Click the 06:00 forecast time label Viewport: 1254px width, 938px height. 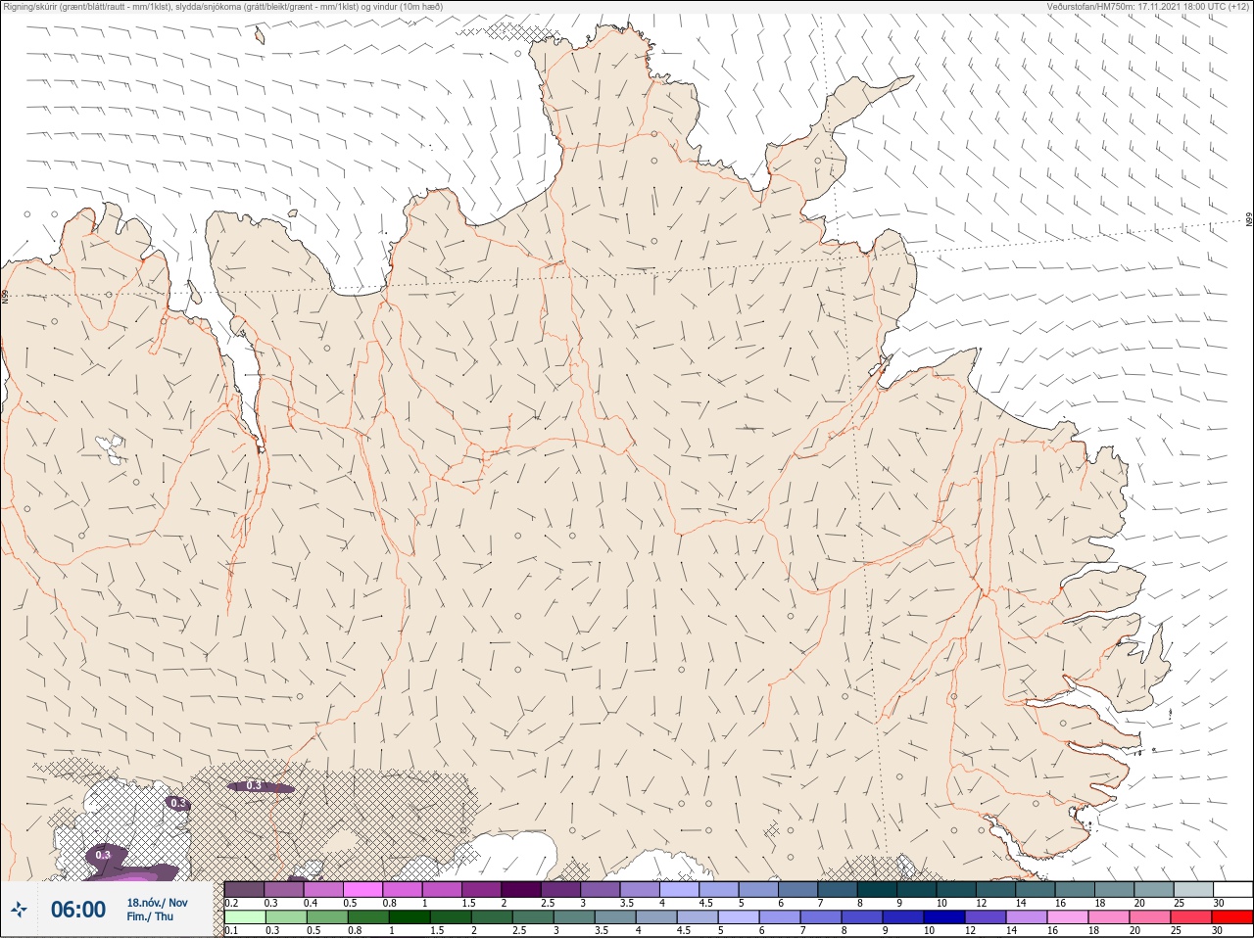click(78, 910)
